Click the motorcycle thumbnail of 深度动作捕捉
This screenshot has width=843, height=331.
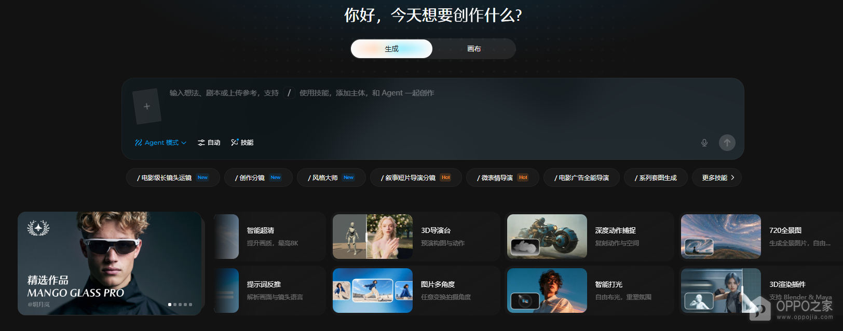pyautogui.click(x=547, y=237)
